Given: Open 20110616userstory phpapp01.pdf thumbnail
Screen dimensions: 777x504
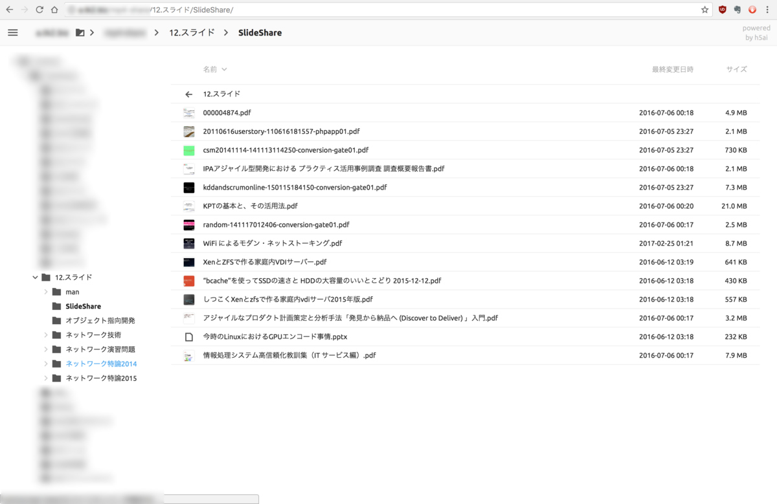Looking at the screenshot, I should pyautogui.click(x=188, y=131).
